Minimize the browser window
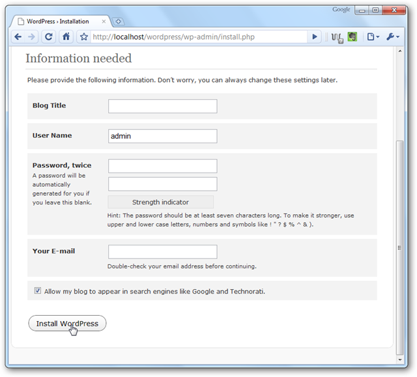The image size is (417, 377). (362, 10)
